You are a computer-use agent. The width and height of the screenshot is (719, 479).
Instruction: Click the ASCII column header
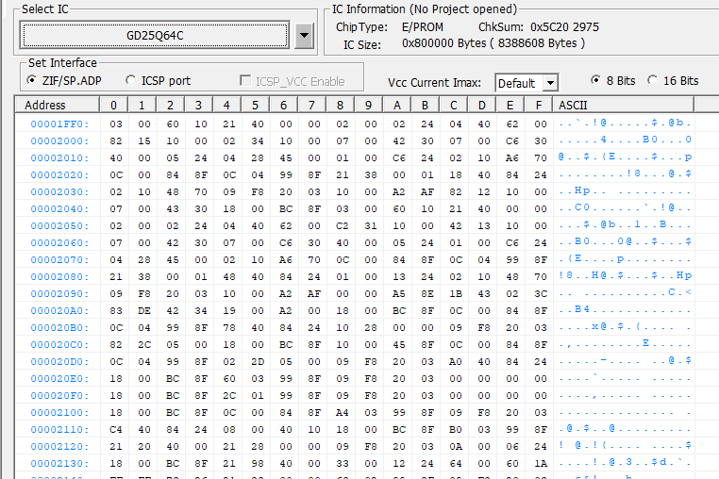[x=574, y=105]
